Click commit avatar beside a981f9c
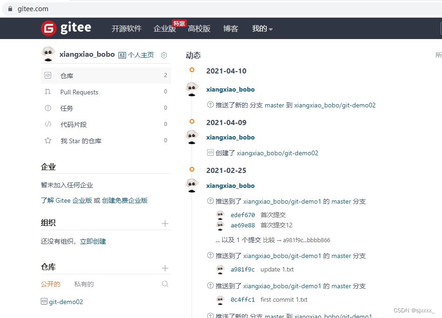442x318 pixels. pyautogui.click(x=220, y=270)
